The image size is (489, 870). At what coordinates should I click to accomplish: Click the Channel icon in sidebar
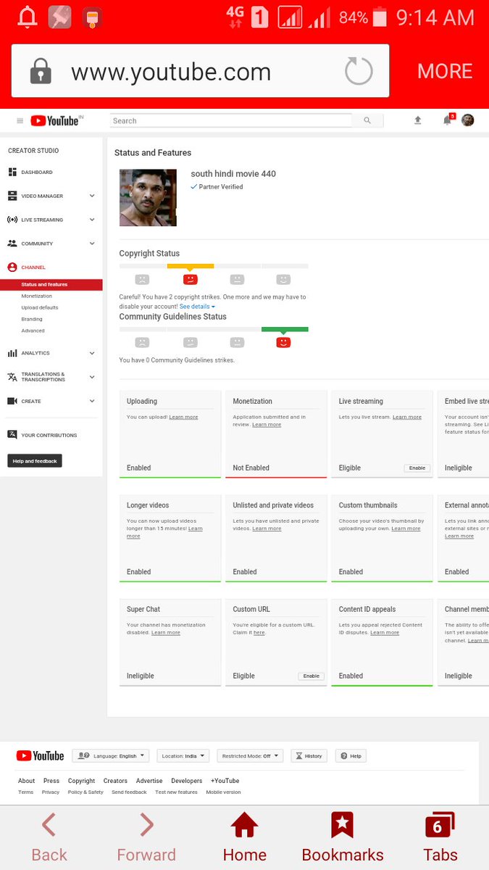12,268
